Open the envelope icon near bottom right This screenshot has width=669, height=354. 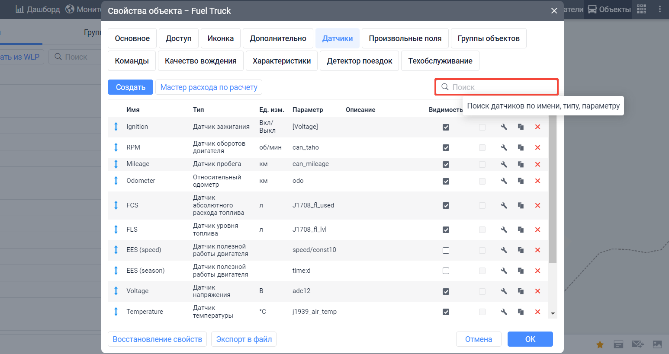[x=637, y=344]
